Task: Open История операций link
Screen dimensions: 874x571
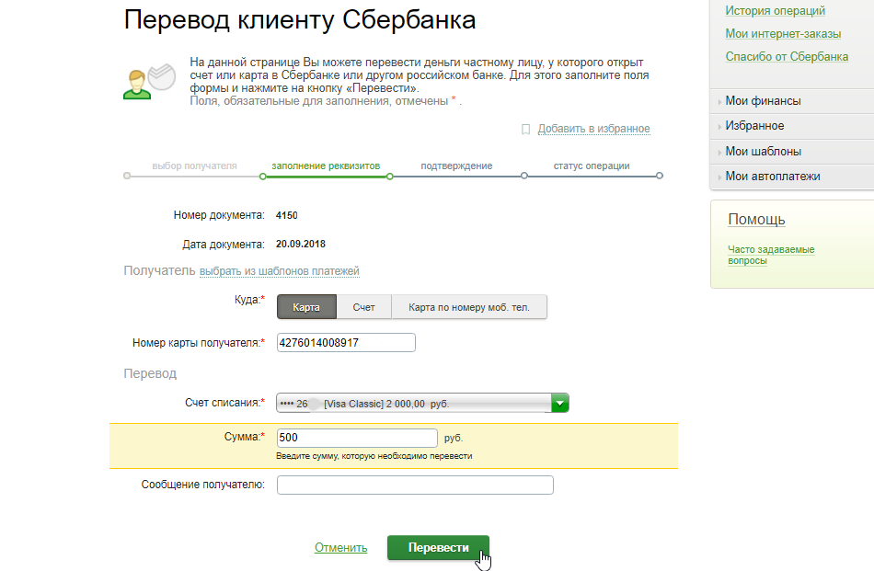Action: 775,11
